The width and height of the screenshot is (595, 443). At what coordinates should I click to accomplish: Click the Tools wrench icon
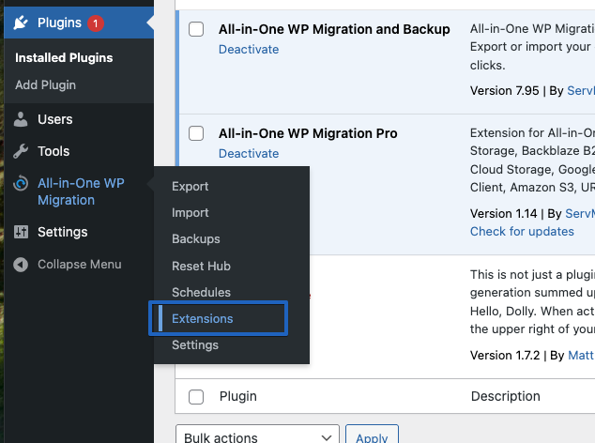point(21,151)
